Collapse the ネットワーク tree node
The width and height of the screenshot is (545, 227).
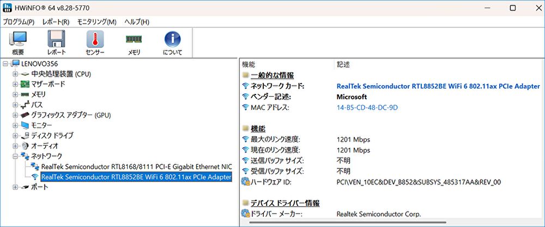pyautogui.click(x=15, y=156)
